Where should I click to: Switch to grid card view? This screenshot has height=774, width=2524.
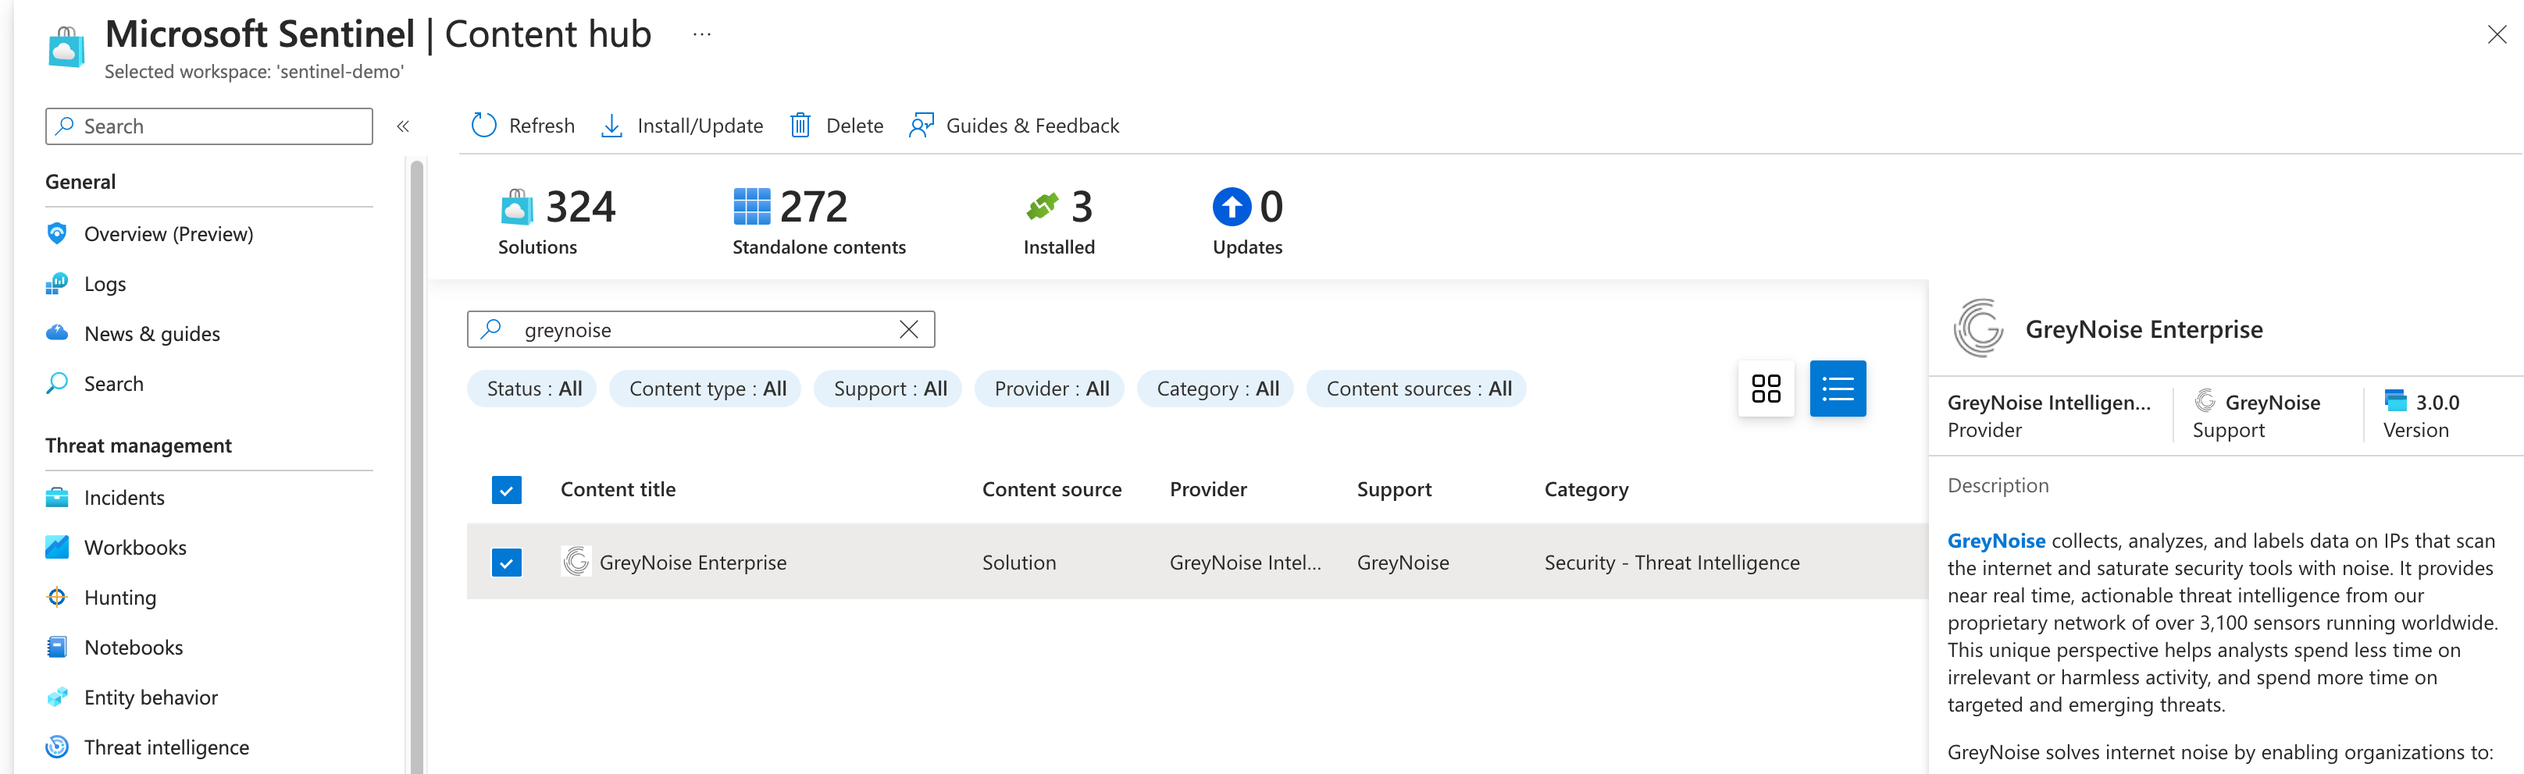point(1766,389)
